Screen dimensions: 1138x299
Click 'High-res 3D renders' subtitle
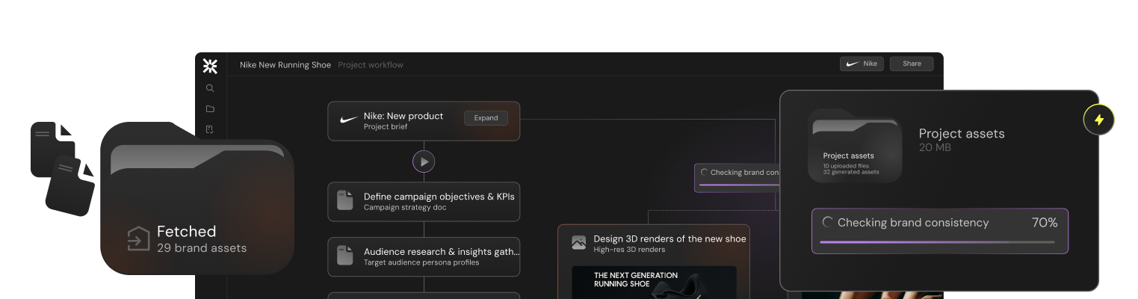coord(629,249)
